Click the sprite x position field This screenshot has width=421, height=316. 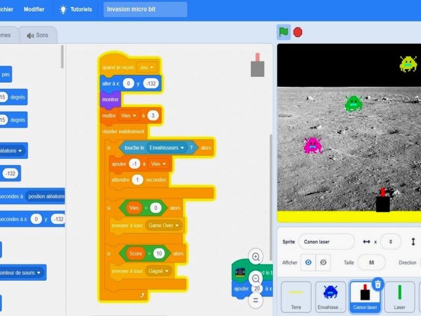point(390,242)
